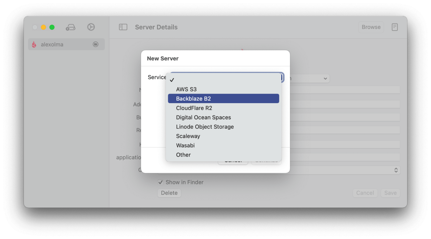Click the Backblaze flame icon beside alexolma
The width and height of the screenshot is (431, 239).
click(34, 44)
